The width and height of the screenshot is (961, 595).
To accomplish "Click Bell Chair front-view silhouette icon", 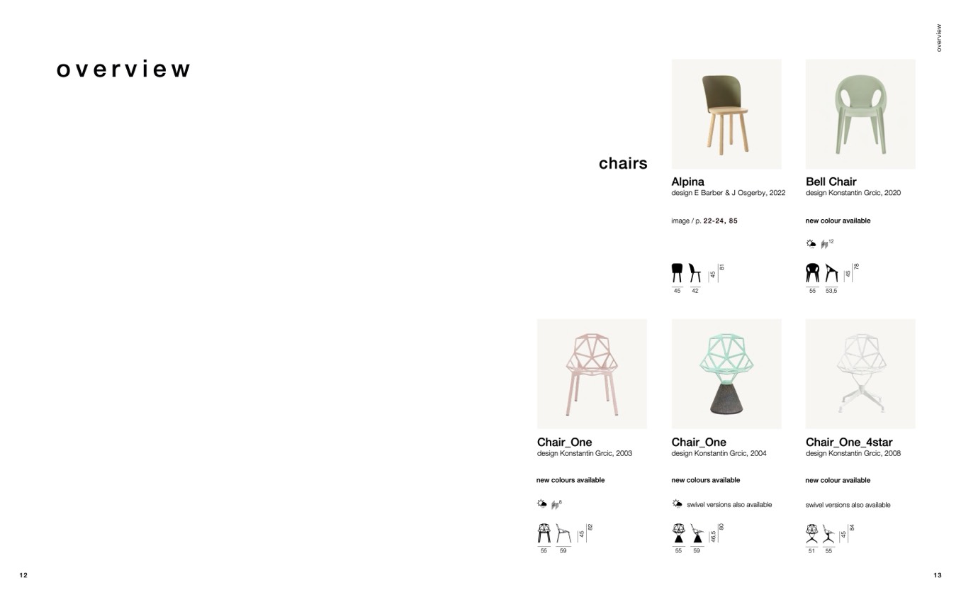I will coord(812,273).
